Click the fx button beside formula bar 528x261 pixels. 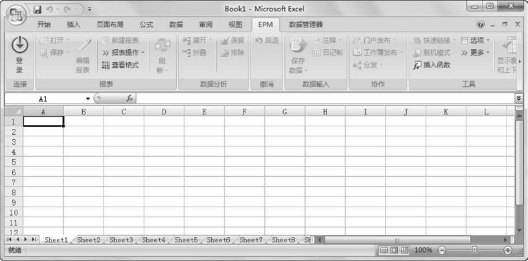click(x=130, y=98)
